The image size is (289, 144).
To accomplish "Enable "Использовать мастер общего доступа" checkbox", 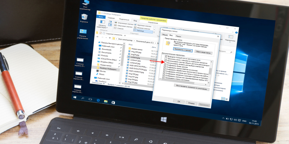I will [166, 63].
